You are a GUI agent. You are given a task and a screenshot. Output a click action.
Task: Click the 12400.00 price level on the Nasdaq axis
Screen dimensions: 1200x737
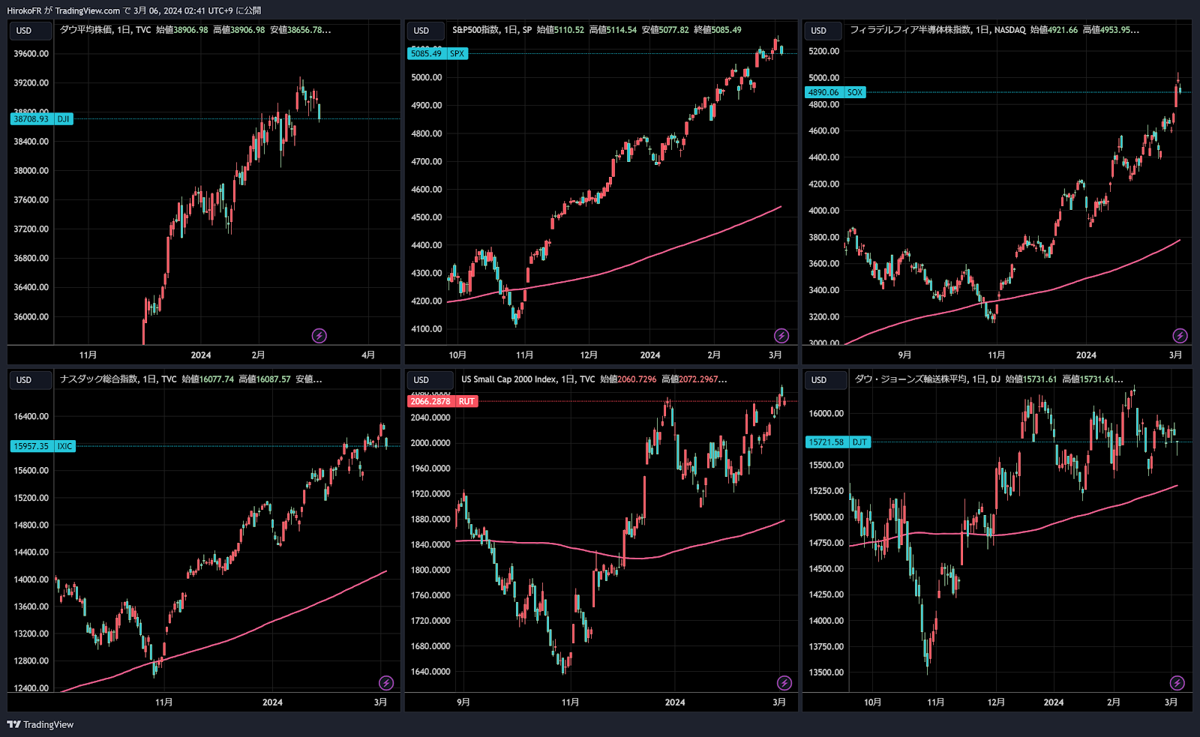pos(31,688)
